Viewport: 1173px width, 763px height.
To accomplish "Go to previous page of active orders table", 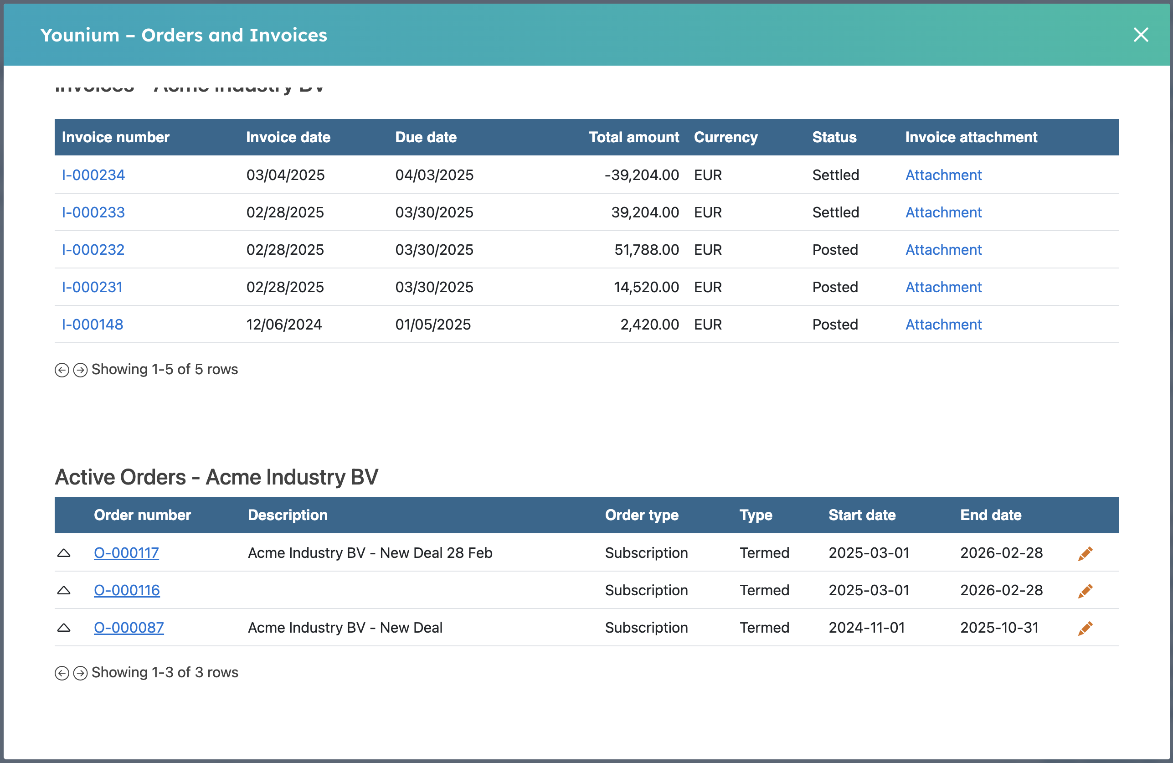I will [x=62, y=673].
